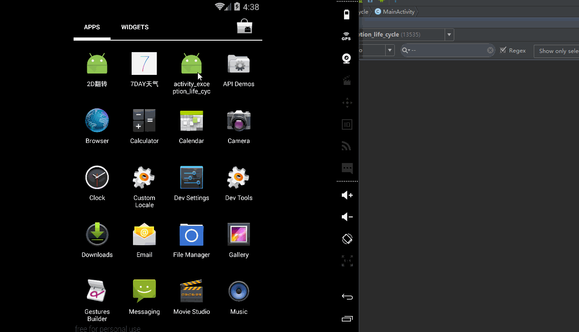Clear the logcat search field
The image size is (579, 332).
[490, 50]
